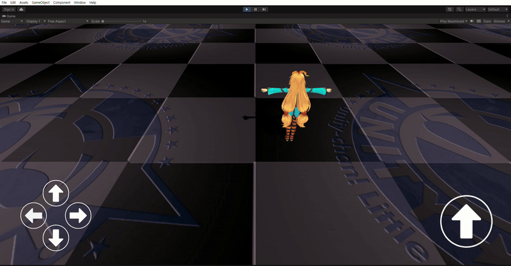Toggle the Stats overlay
Image resolution: width=511 pixels, height=266 pixels.
click(x=487, y=21)
